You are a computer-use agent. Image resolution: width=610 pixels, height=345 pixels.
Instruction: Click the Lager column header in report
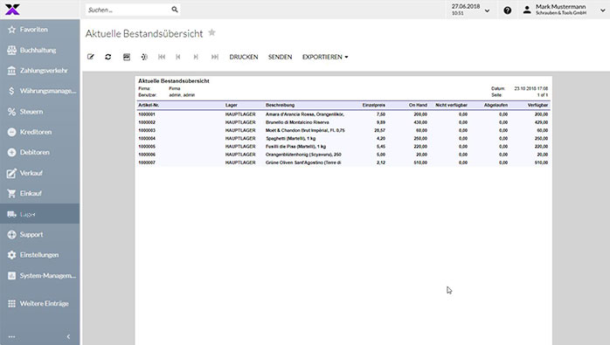pyautogui.click(x=231, y=105)
